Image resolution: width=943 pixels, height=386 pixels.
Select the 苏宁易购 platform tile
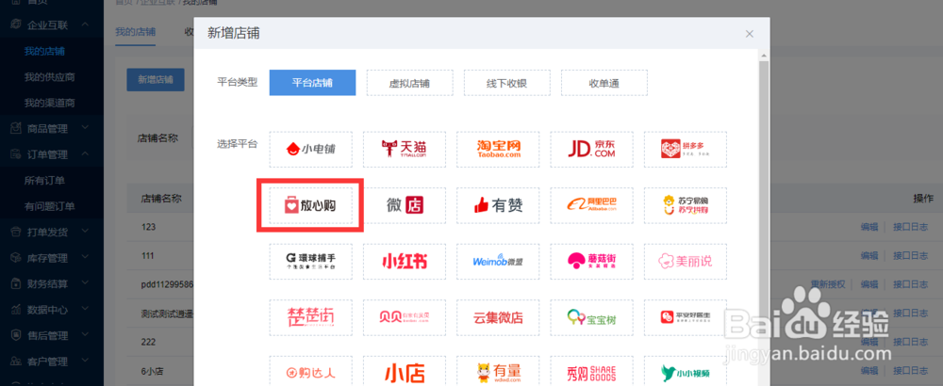(x=686, y=206)
